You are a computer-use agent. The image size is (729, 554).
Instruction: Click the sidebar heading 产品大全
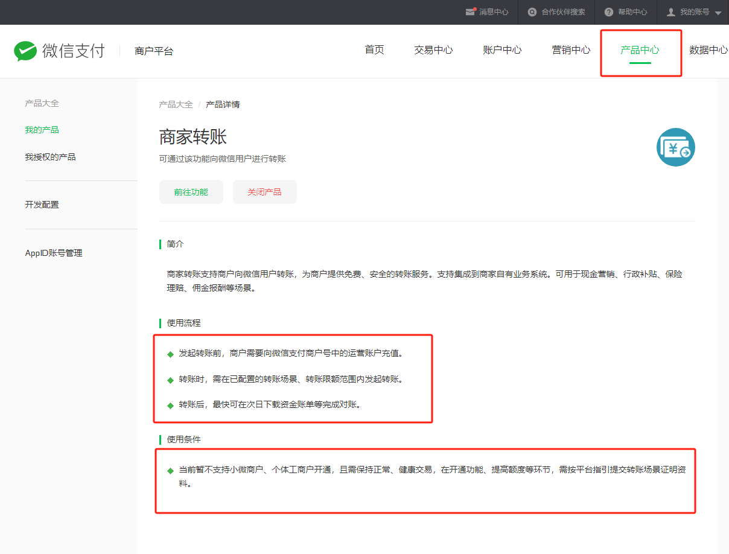42,103
